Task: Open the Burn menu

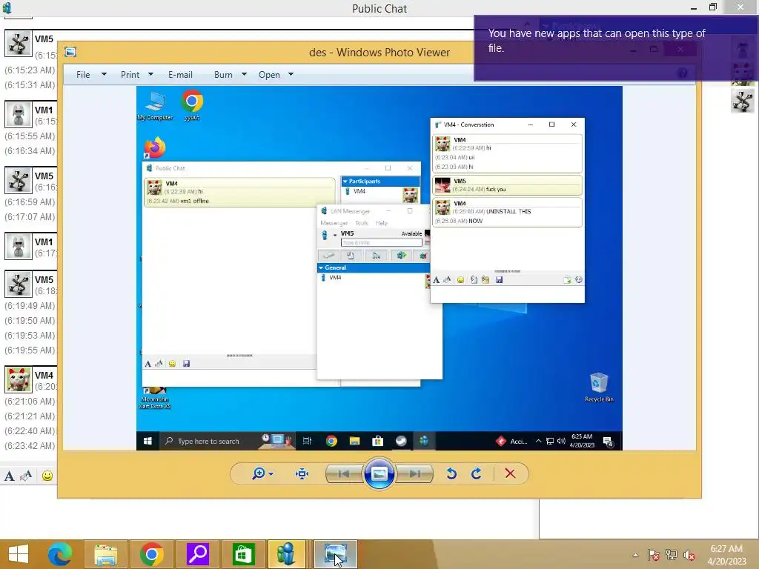Action: [x=223, y=75]
